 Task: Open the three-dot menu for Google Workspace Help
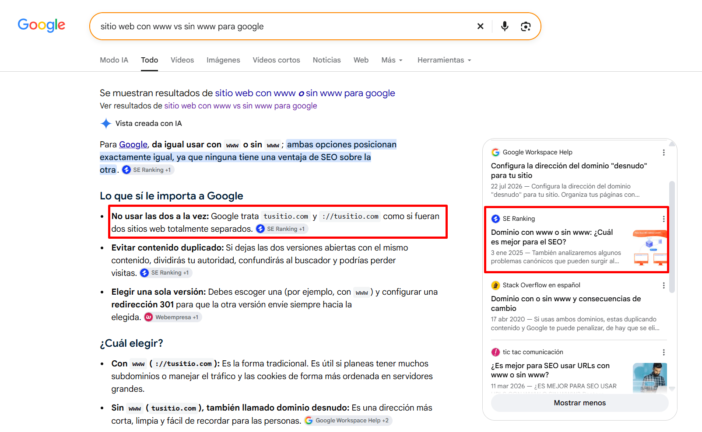pyautogui.click(x=663, y=152)
